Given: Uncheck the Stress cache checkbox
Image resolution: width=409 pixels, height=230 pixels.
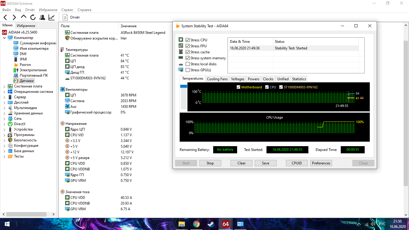Looking at the screenshot, I should 187,52.
